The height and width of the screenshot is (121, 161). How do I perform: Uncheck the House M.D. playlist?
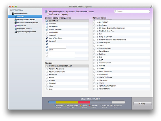[x=47, y=27]
